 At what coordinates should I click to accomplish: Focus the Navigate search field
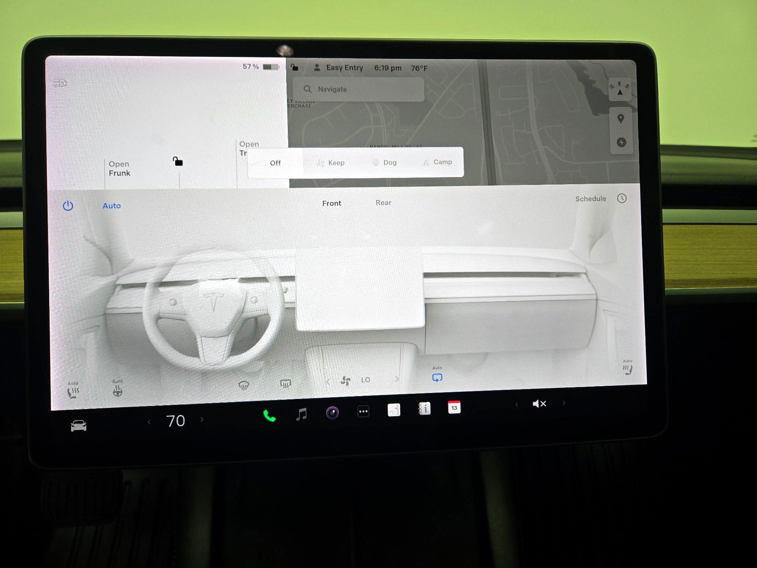(x=358, y=89)
